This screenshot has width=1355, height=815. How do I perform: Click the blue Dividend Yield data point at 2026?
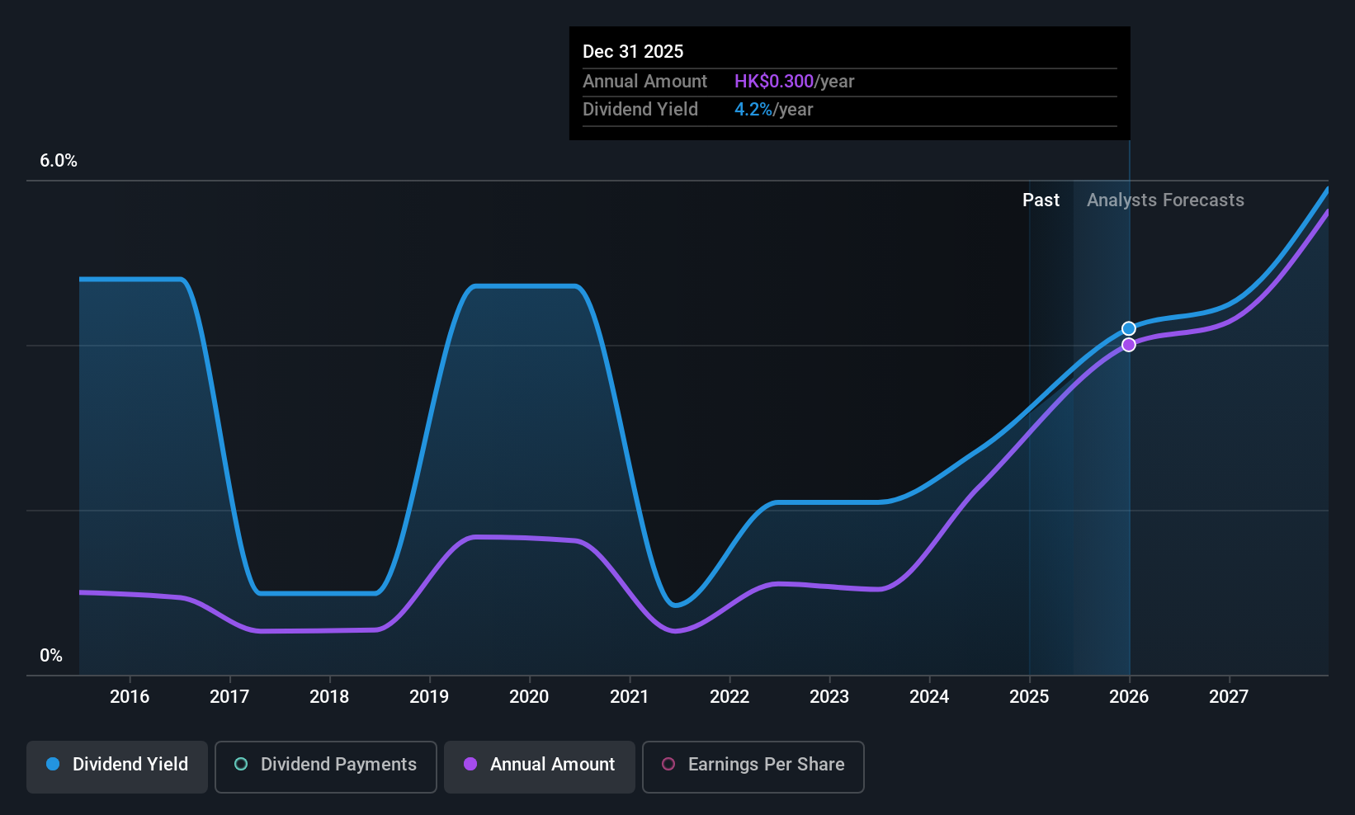coord(1129,328)
